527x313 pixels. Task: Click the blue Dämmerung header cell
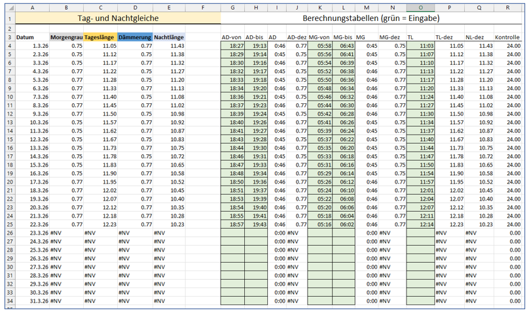pyautogui.click(x=134, y=37)
